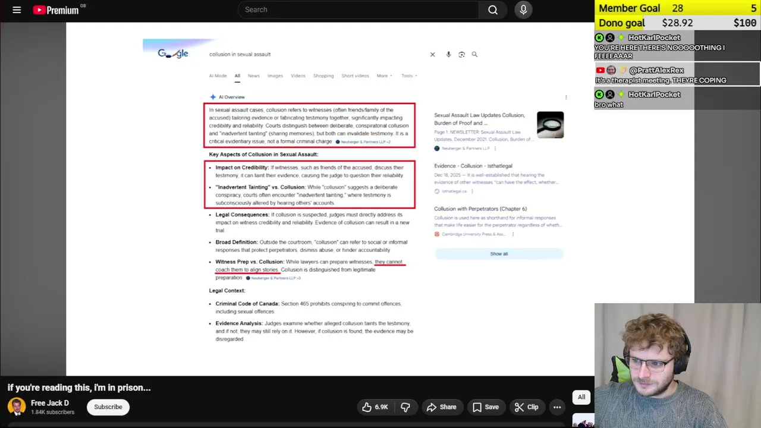
Task: Like the video with thumbs up
Action: pyautogui.click(x=375, y=407)
